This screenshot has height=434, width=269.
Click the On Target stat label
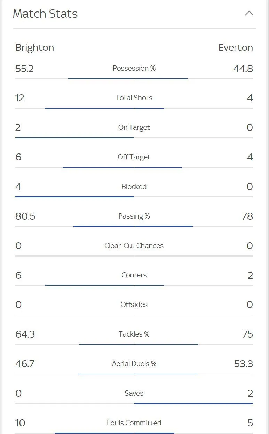134,127
